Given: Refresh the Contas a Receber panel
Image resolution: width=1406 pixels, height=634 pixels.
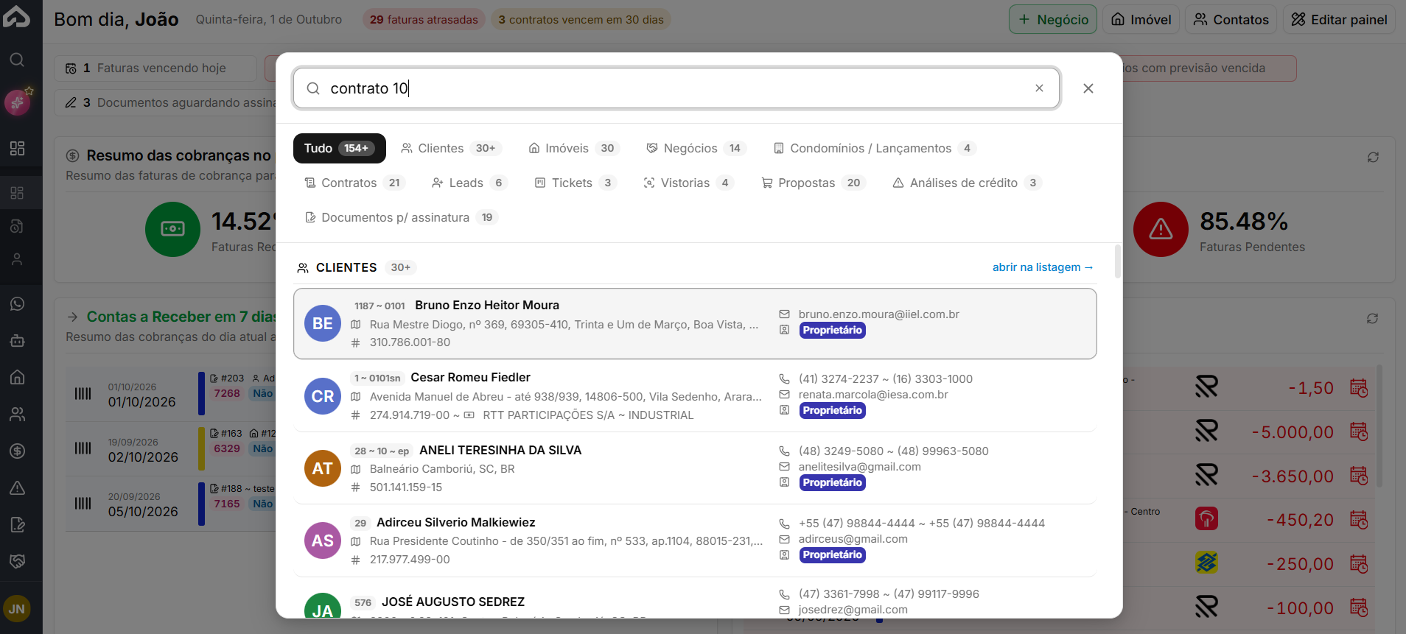Looking at the screenshot, I should 1372,319.
